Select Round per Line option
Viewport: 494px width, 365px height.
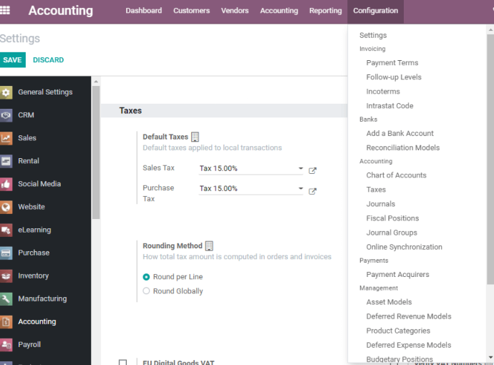[146, 277]
